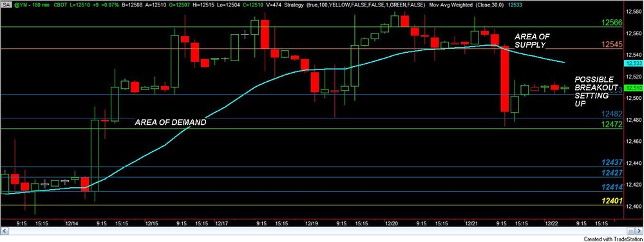Click the empty horizontal scrollbar track

[x=316, y=231]
